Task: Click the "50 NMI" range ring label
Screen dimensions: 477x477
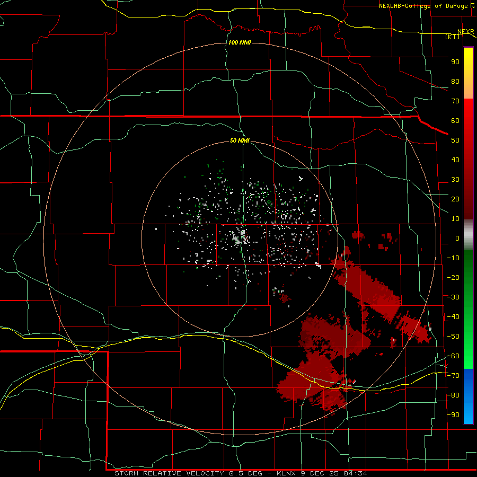Action: pyautogui.click(x=240, y=140)
